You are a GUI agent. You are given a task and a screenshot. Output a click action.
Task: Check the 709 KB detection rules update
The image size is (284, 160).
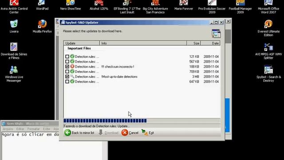click(x=67, y=72)
